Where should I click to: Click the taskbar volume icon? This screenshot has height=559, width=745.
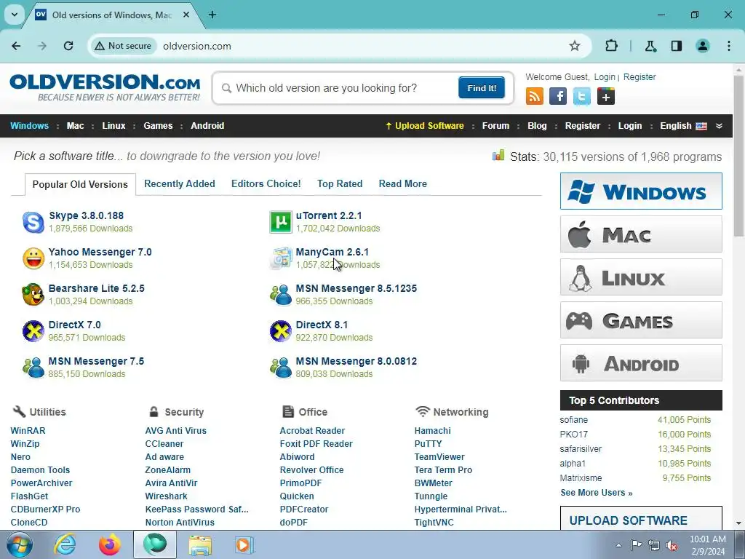click(x=672, y=544)
